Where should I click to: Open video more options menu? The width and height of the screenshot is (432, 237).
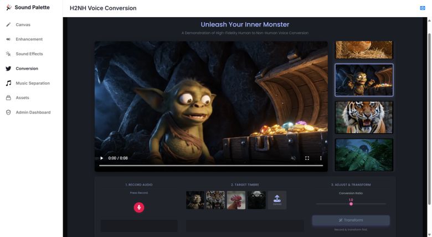pos(321,158)
